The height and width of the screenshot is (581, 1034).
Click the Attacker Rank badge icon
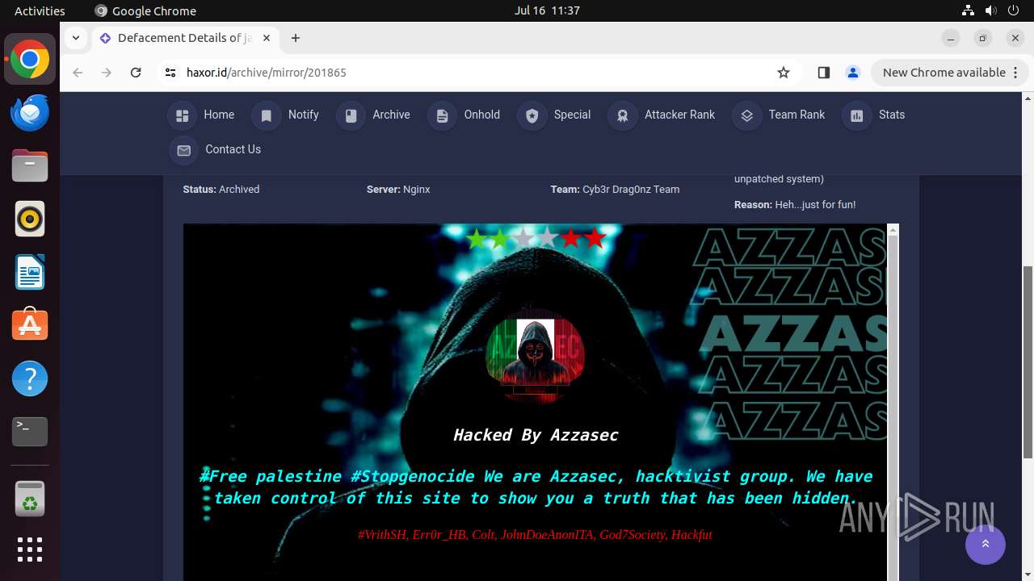623,115
